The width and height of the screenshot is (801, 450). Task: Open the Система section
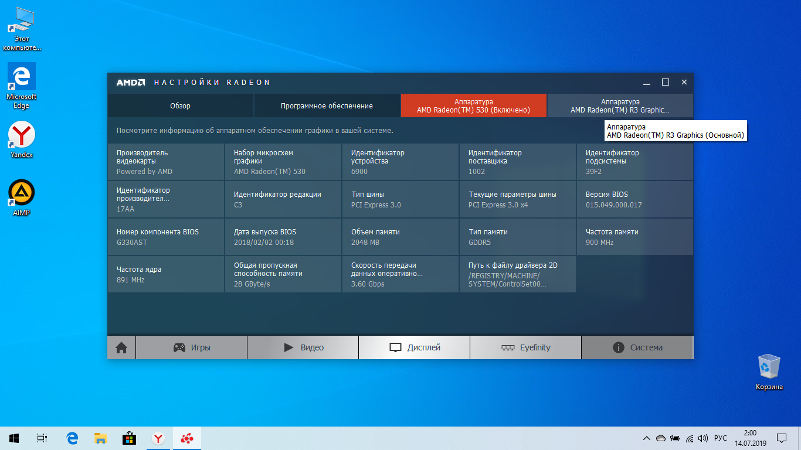tap(637, 347)
